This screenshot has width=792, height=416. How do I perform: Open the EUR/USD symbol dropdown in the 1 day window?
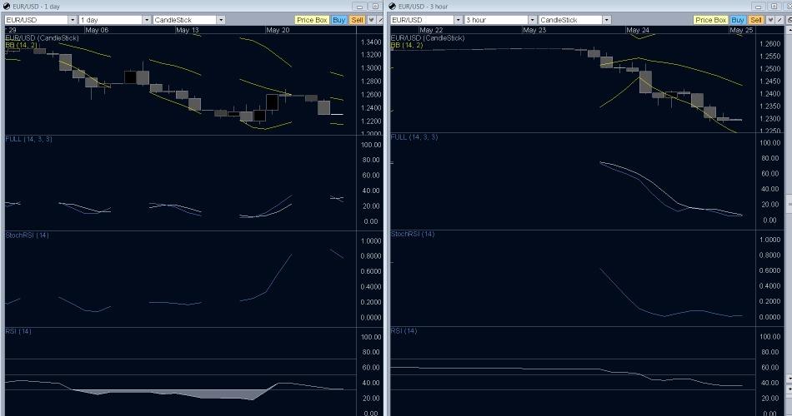point(73,20)
